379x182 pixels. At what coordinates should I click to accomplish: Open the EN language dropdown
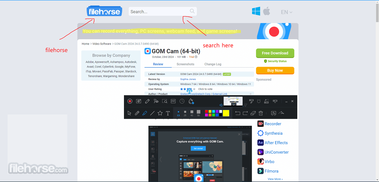287,12
